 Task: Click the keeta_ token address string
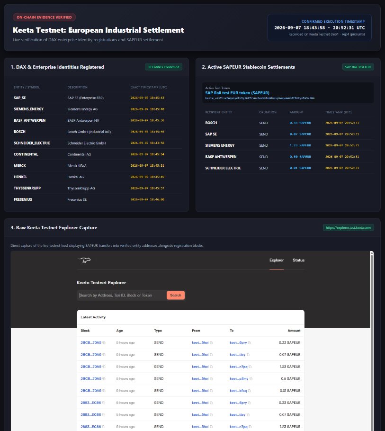pyautogui.click(x=260, y=98)
